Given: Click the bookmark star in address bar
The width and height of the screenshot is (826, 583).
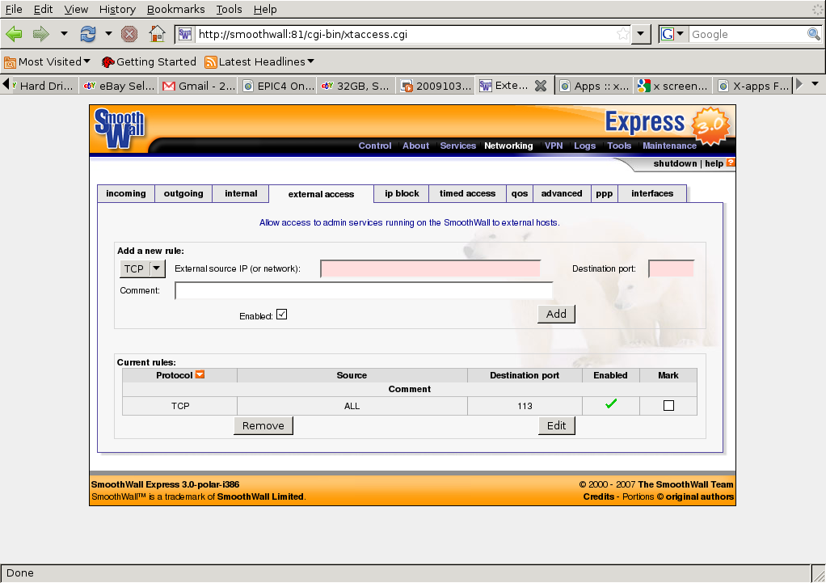Looking at the screenshot, I should coord(622,34).
